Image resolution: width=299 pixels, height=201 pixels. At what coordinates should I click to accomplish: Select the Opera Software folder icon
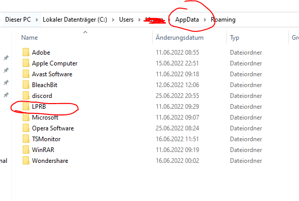pos(26,128)
